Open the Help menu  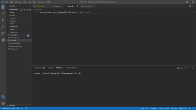pos(48,2)
